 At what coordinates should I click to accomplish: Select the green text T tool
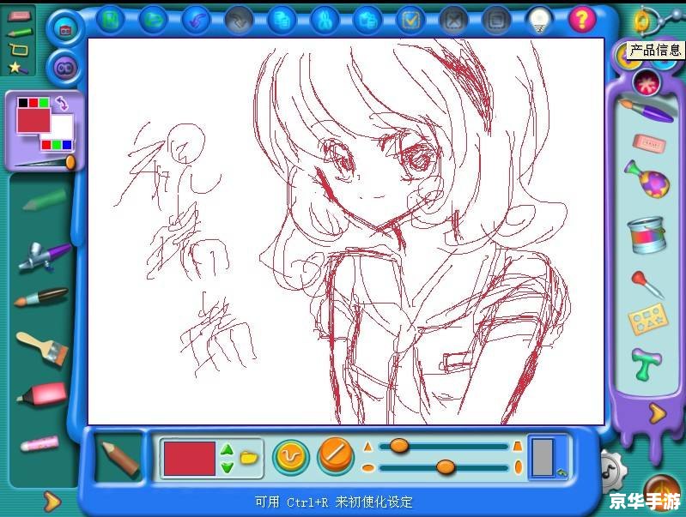647,364
